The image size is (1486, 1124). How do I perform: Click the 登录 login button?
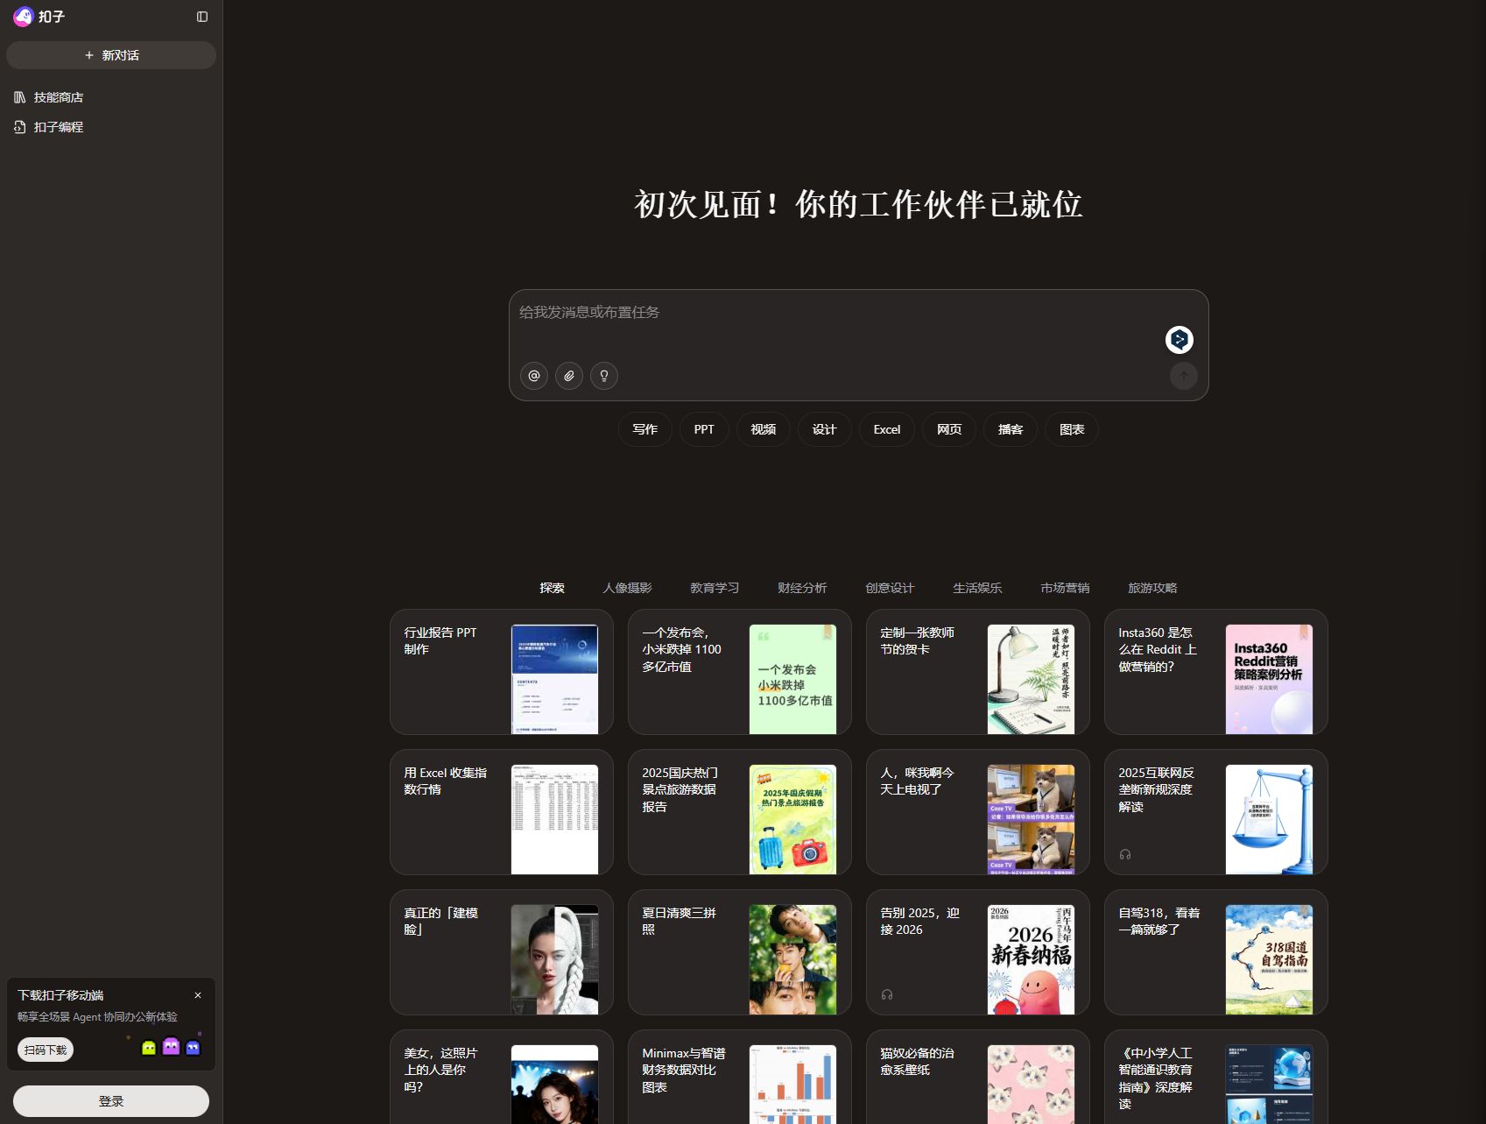pyautogui.click(x=111, y=1101)
